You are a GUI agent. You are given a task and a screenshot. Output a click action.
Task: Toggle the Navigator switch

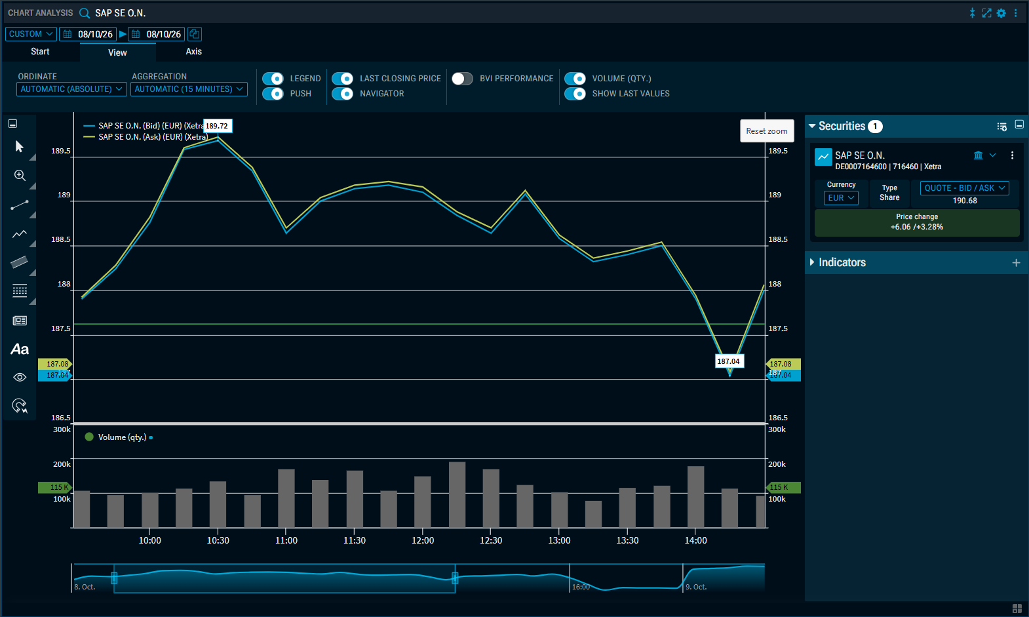pos(342,94)
